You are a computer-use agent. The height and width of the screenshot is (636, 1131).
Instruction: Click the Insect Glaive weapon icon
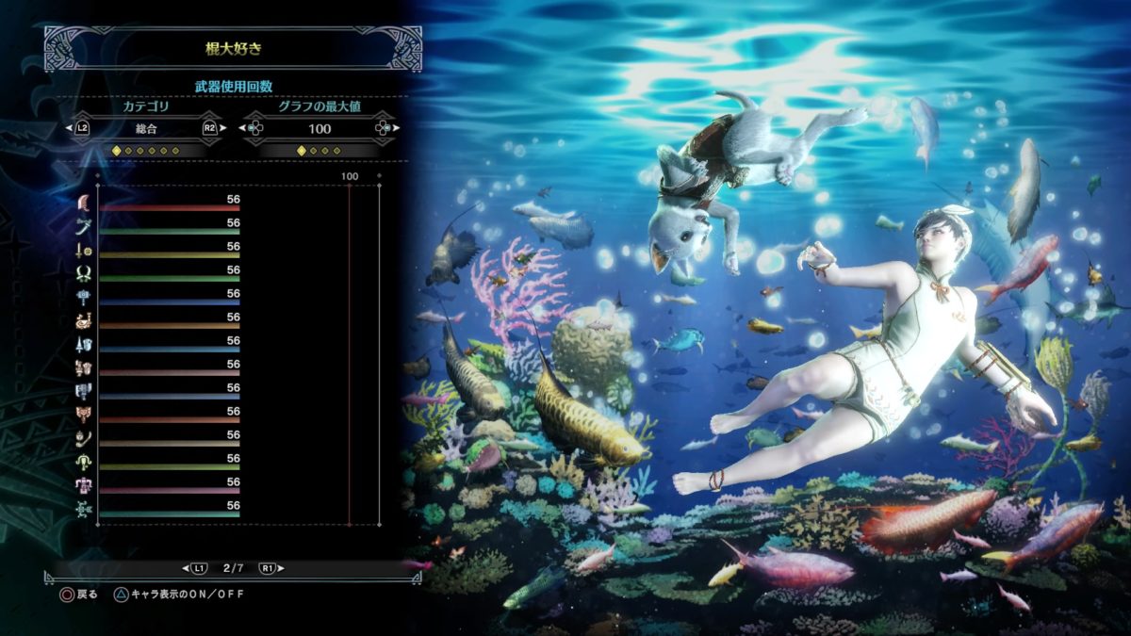click(x=84, y=437)
